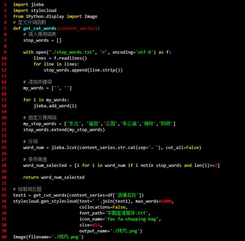This screenshot has height=241, width=245.
Task: Click the comment '# 条件筛选'
Action: [x=35, y=160]
